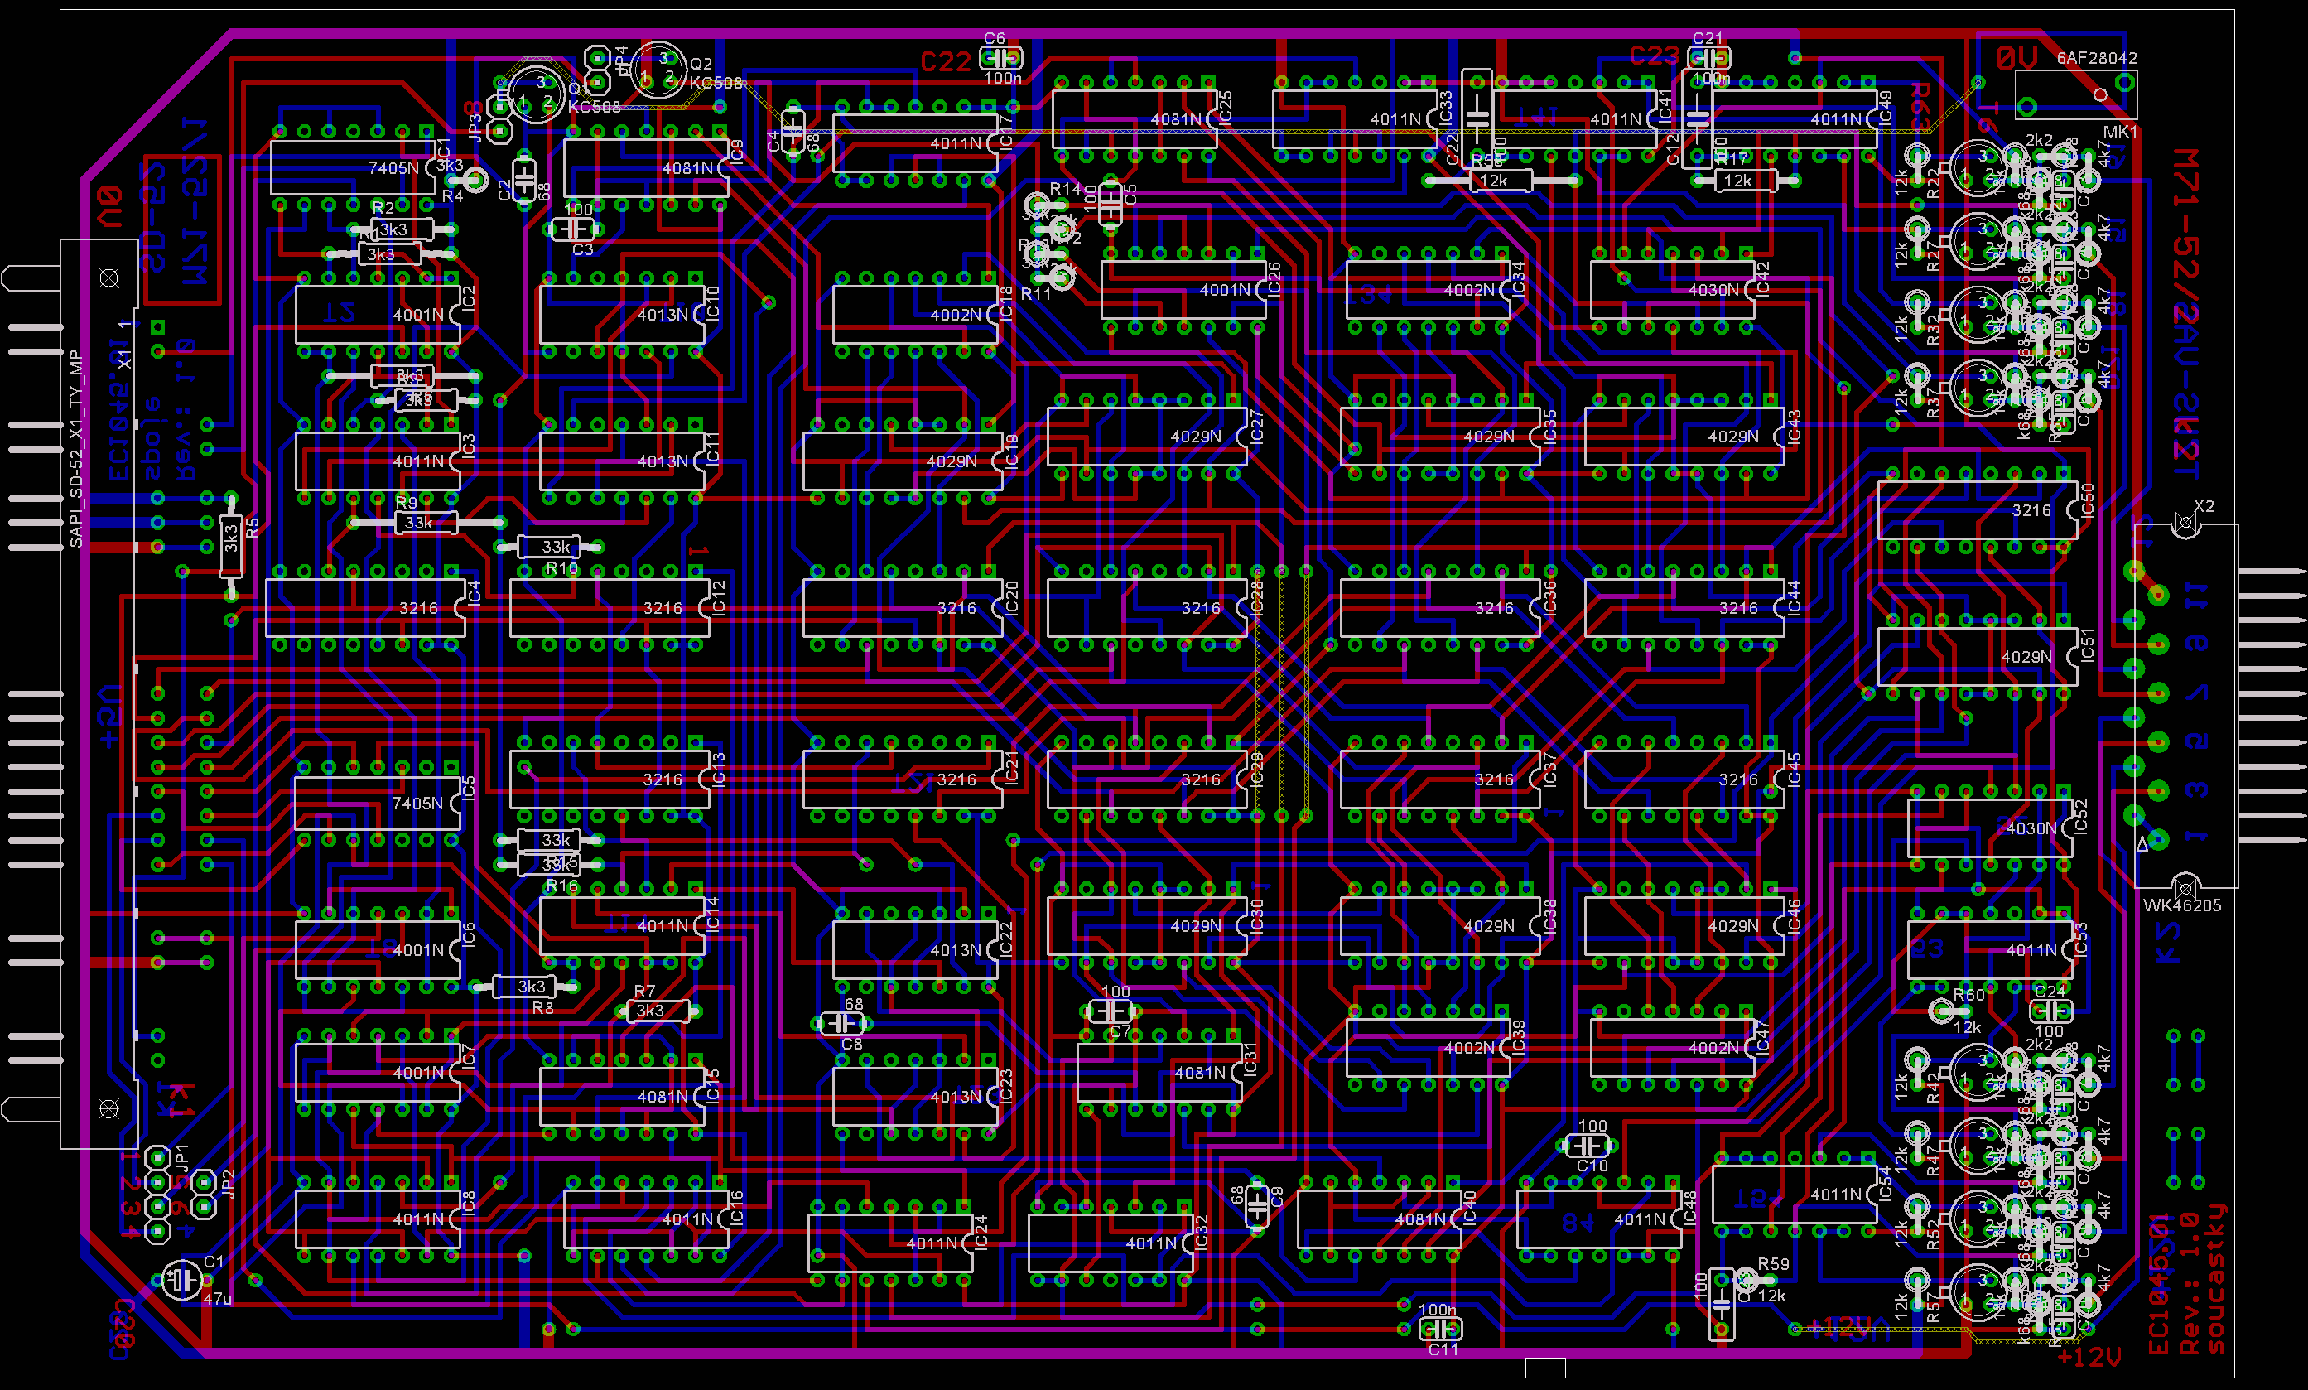Screen dimensions: 2308x1390
Task: Select the C10 100 capacitor symbol
Action: pos(1588,1146)
